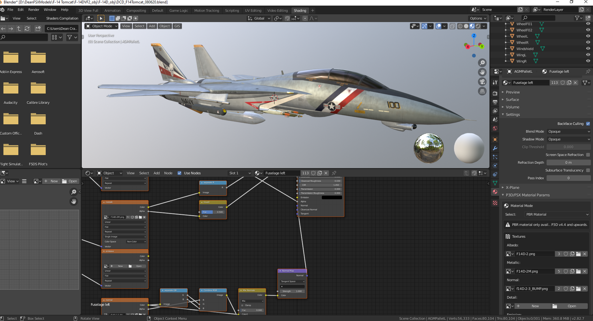This screenshot has width=593, height=321.
Task: Open the Output properties tab
Action: point(495,102)
